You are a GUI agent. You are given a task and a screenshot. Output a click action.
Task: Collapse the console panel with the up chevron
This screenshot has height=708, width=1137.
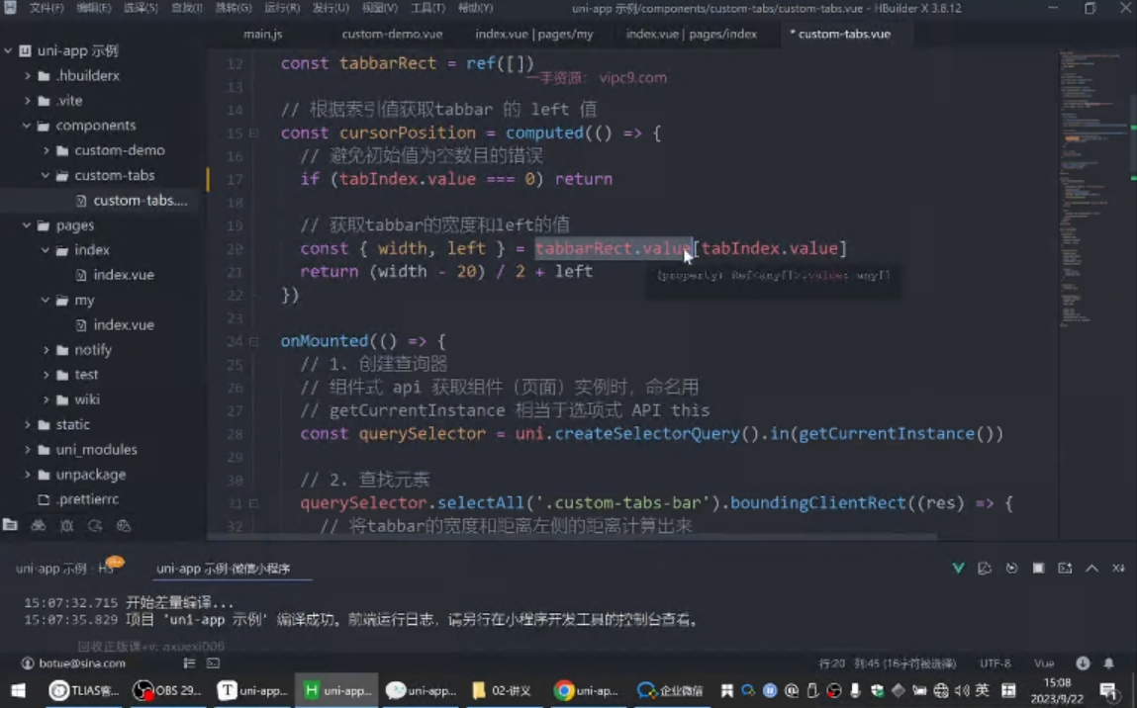pyautogui.click(x=1091, y=569)
